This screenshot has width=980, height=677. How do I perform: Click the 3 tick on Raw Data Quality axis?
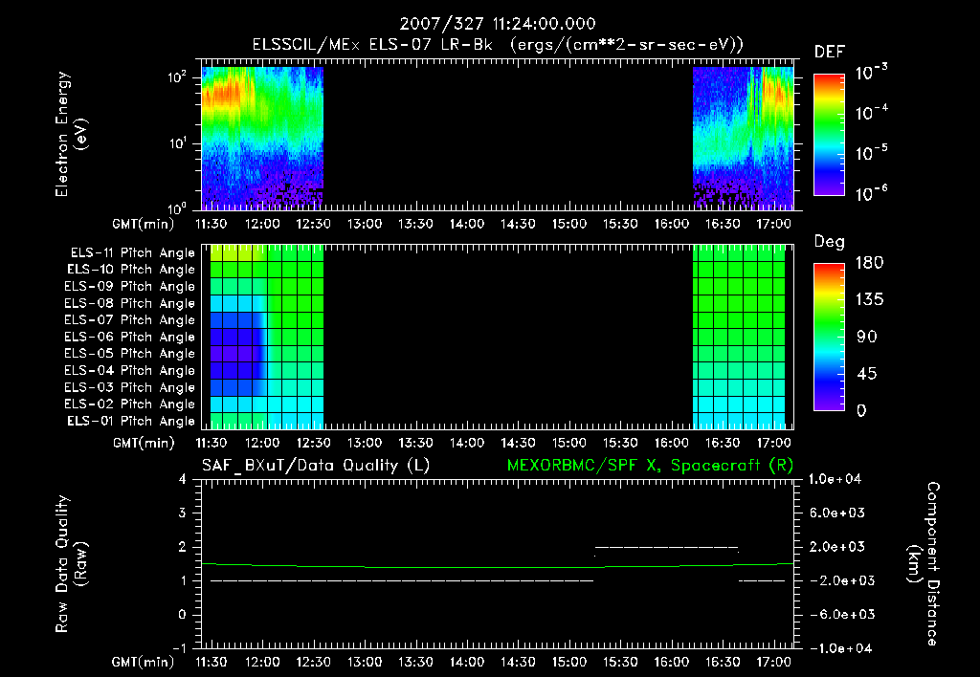182,513
